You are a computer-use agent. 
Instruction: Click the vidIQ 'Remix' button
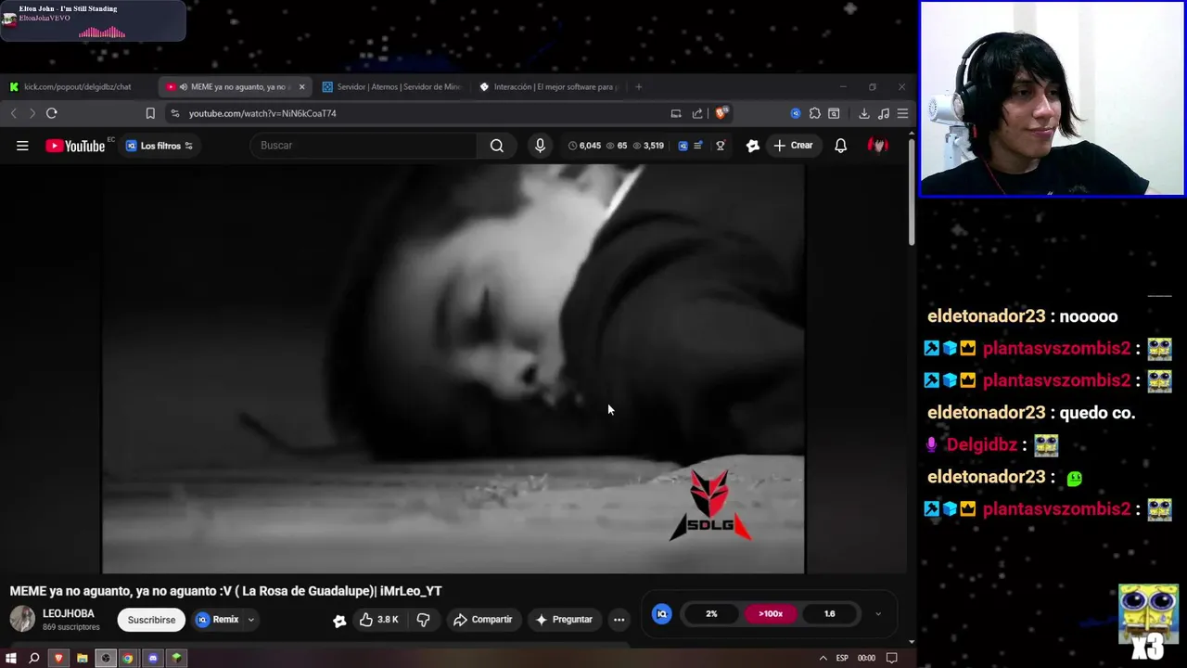coord(217,620)
